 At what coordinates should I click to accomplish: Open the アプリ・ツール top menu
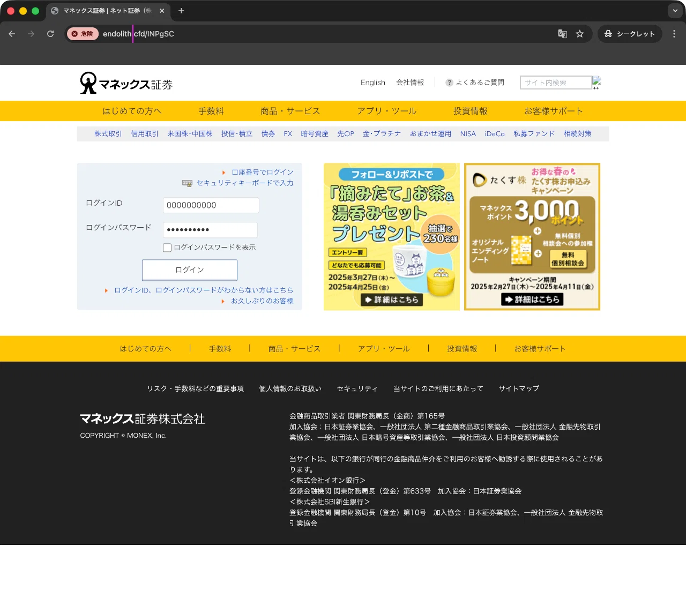387,111
